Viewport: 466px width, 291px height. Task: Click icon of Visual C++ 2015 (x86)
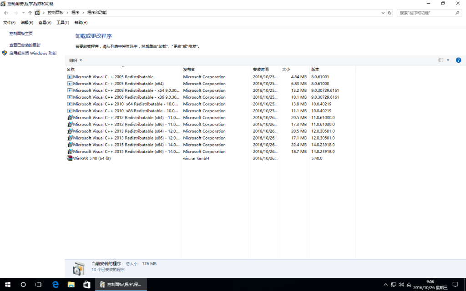point(70,152)
